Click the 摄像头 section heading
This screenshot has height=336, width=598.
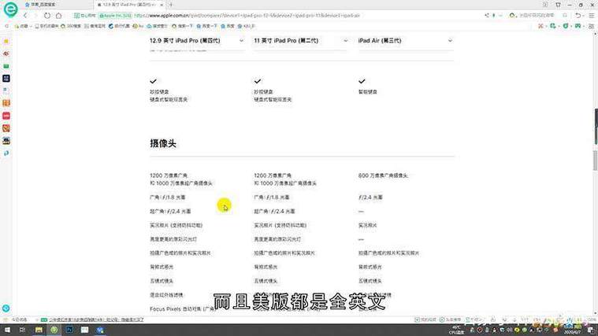pos(163,144)
